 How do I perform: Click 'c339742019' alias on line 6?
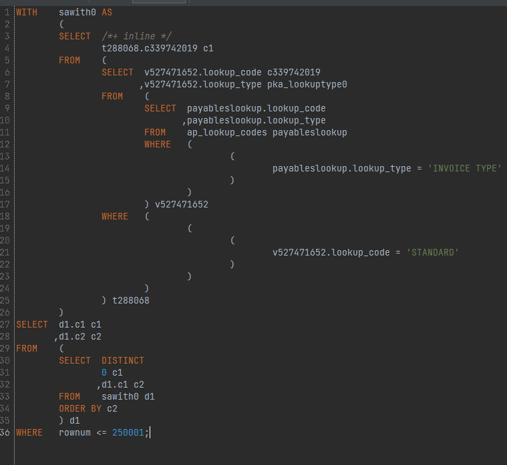pos(294,72)
